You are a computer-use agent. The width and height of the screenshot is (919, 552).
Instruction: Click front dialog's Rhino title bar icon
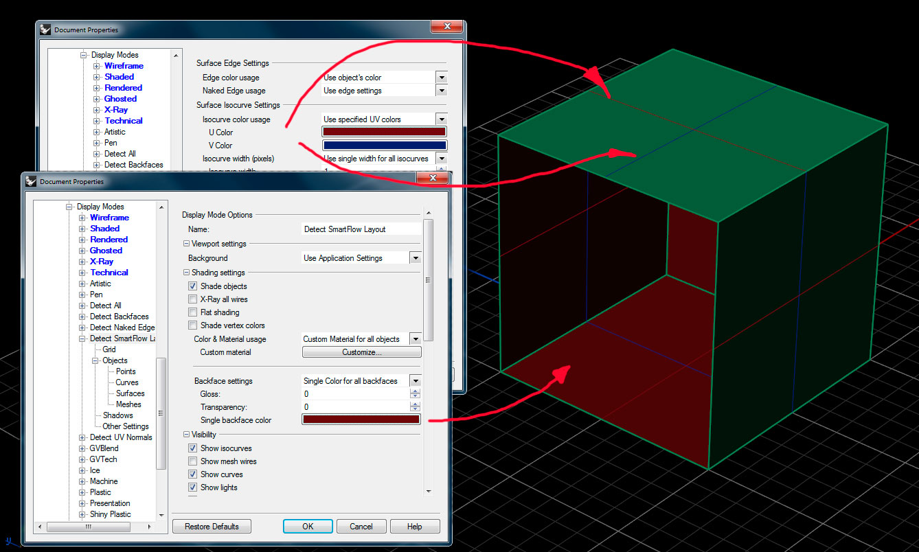(31, 181)
